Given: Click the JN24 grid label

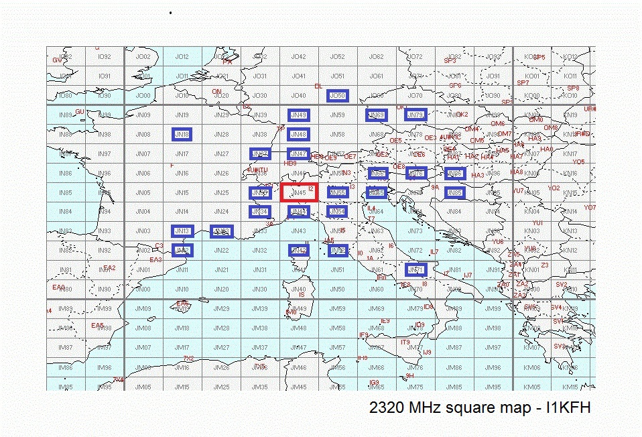Looking at the screenshot, I should [222, 212].
